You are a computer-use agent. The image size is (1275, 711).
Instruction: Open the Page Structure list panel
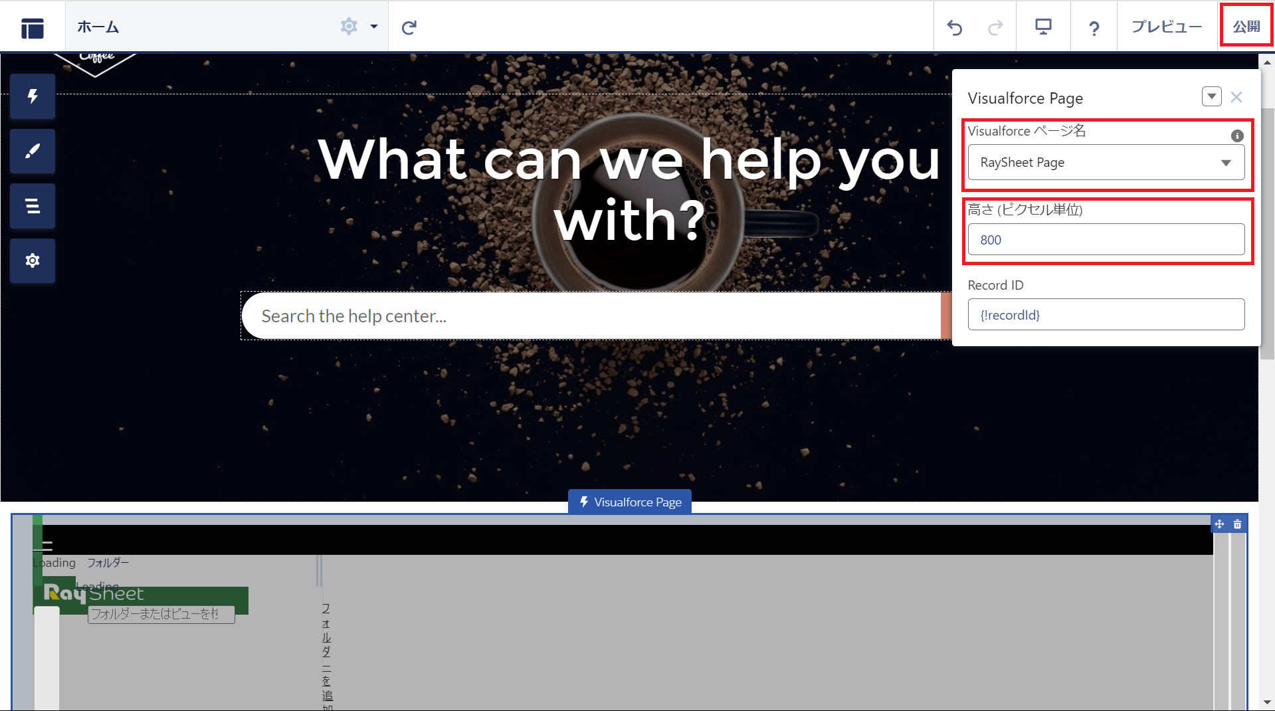click(x=33, y=206)
